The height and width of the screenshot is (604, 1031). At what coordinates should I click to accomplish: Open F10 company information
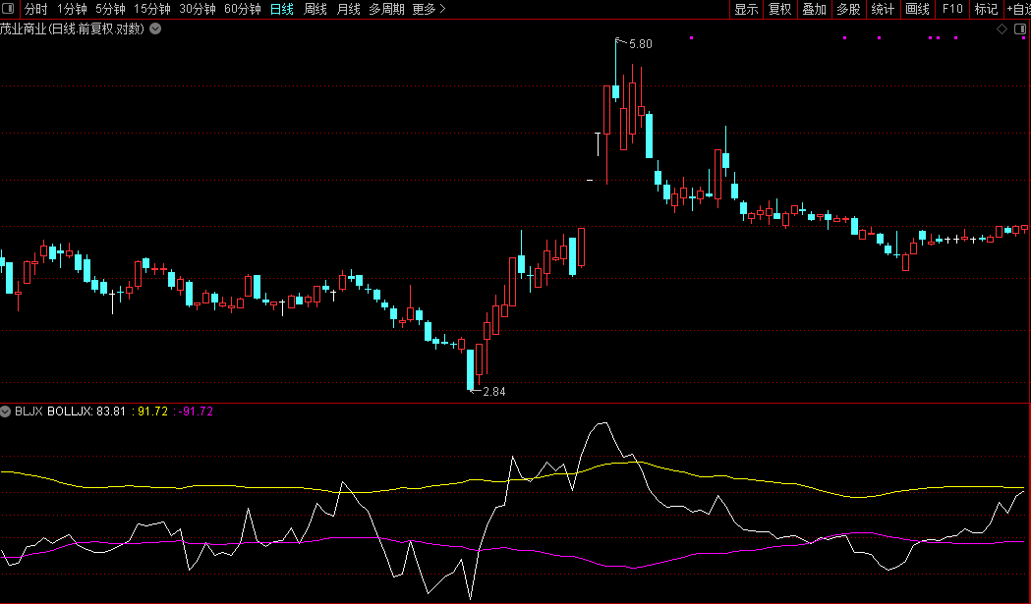tap(951, 10)
